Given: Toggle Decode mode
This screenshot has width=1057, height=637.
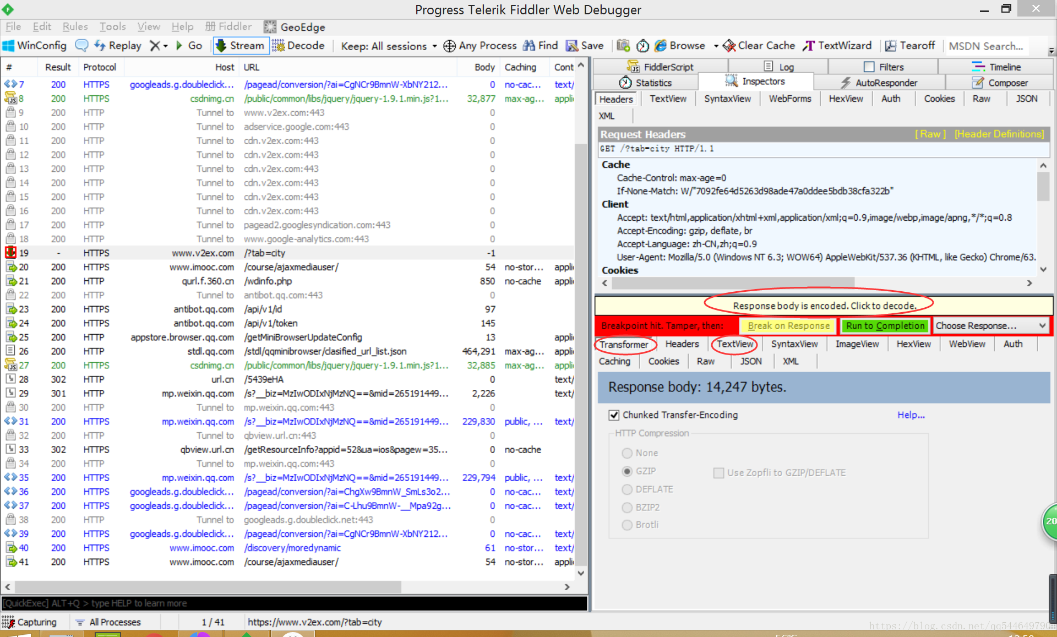Looking at the screenshot, I should coord(298,46).
